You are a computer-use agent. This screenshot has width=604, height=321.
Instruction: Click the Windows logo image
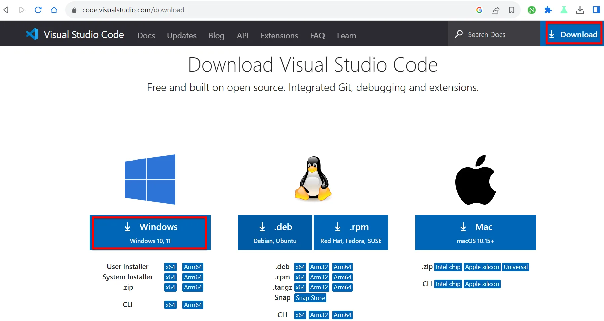coord(150,180)
